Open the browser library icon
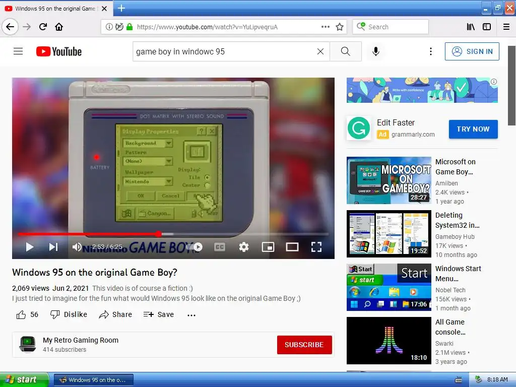 (471, 27)
